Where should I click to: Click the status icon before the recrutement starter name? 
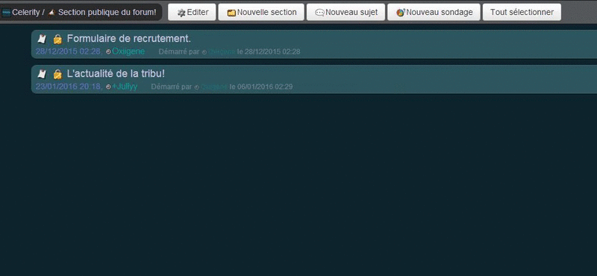pos(204,52)
